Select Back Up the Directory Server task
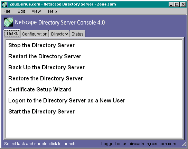Viewport: 188px width, 149px height. pyautogui.click(x=46, y=67)
